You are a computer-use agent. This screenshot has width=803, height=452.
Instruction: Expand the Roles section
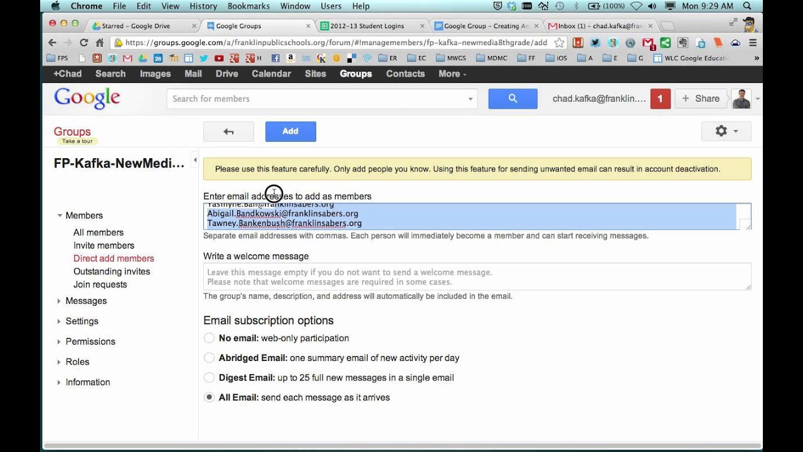point(59,362)
